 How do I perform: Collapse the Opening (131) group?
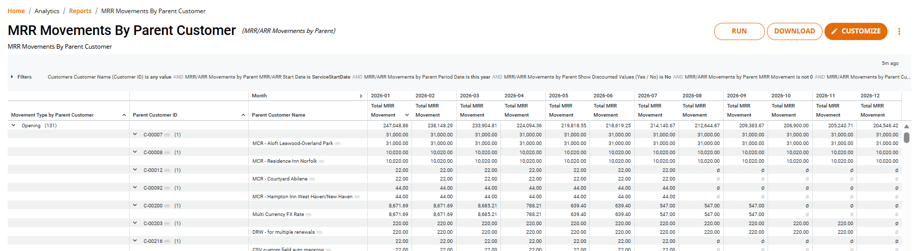(x=14, y=125)
